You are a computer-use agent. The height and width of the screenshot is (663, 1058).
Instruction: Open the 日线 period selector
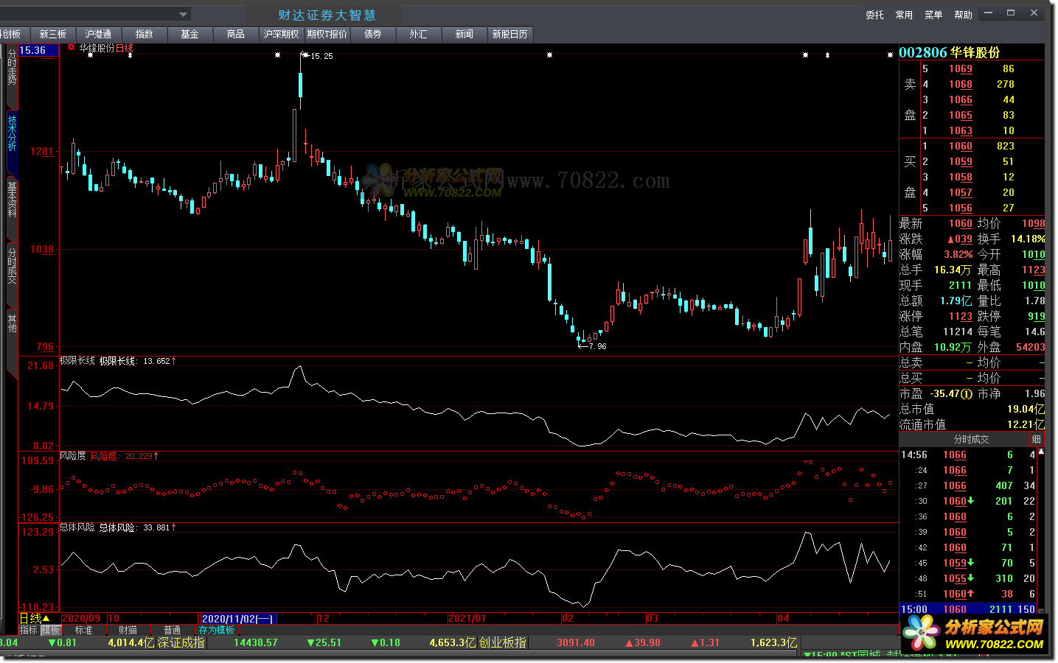34,618
